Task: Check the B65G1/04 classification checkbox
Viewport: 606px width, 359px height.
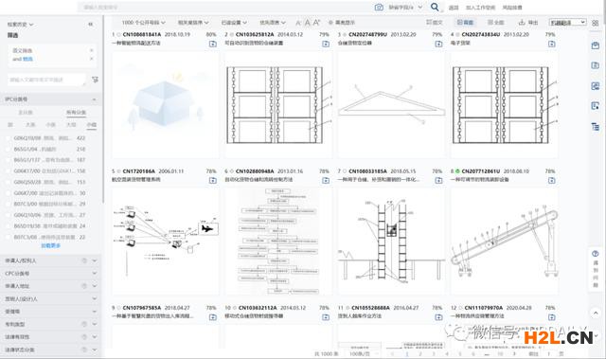Action: [9, 149]
